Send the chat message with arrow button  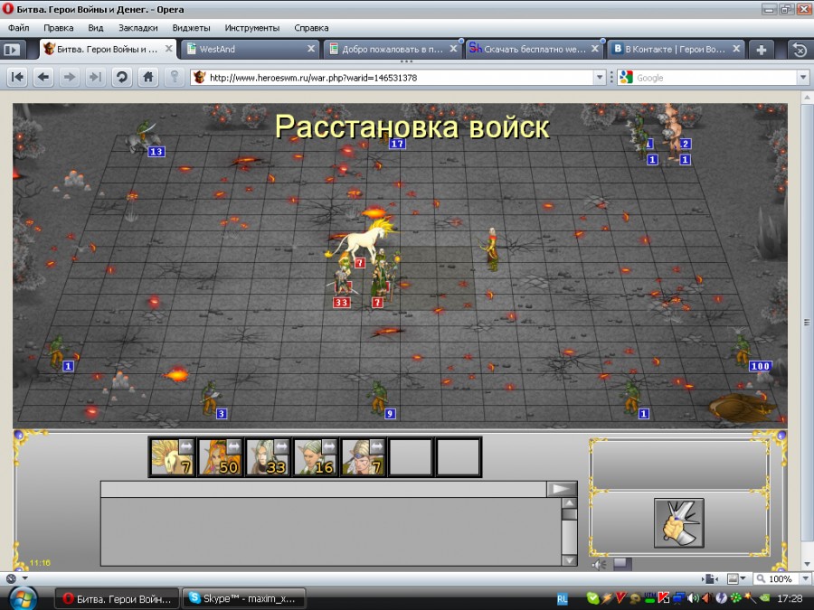tap(562, 489)
